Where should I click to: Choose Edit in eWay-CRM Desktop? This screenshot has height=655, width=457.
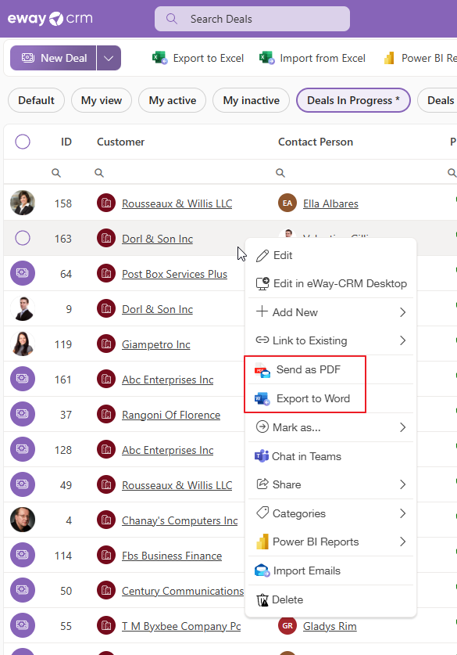click(331, 283)
